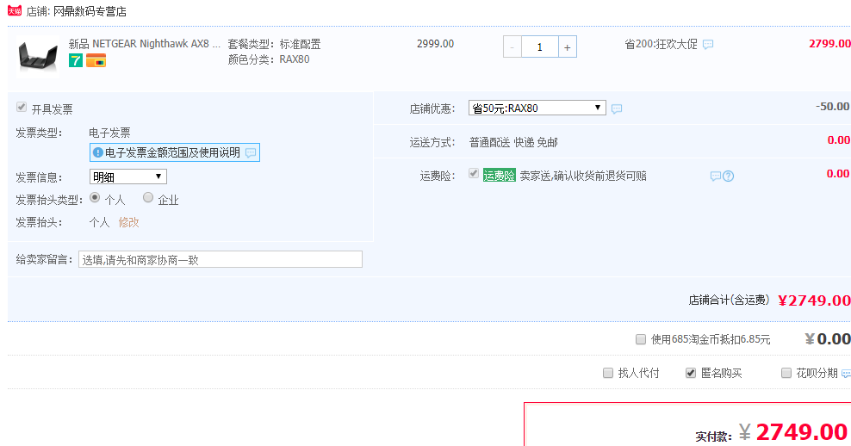The width and height of the screenshot is (851, 446).
Task: Click the 普通配送 快递 免邮 shipping text
Action: point(513,143)
